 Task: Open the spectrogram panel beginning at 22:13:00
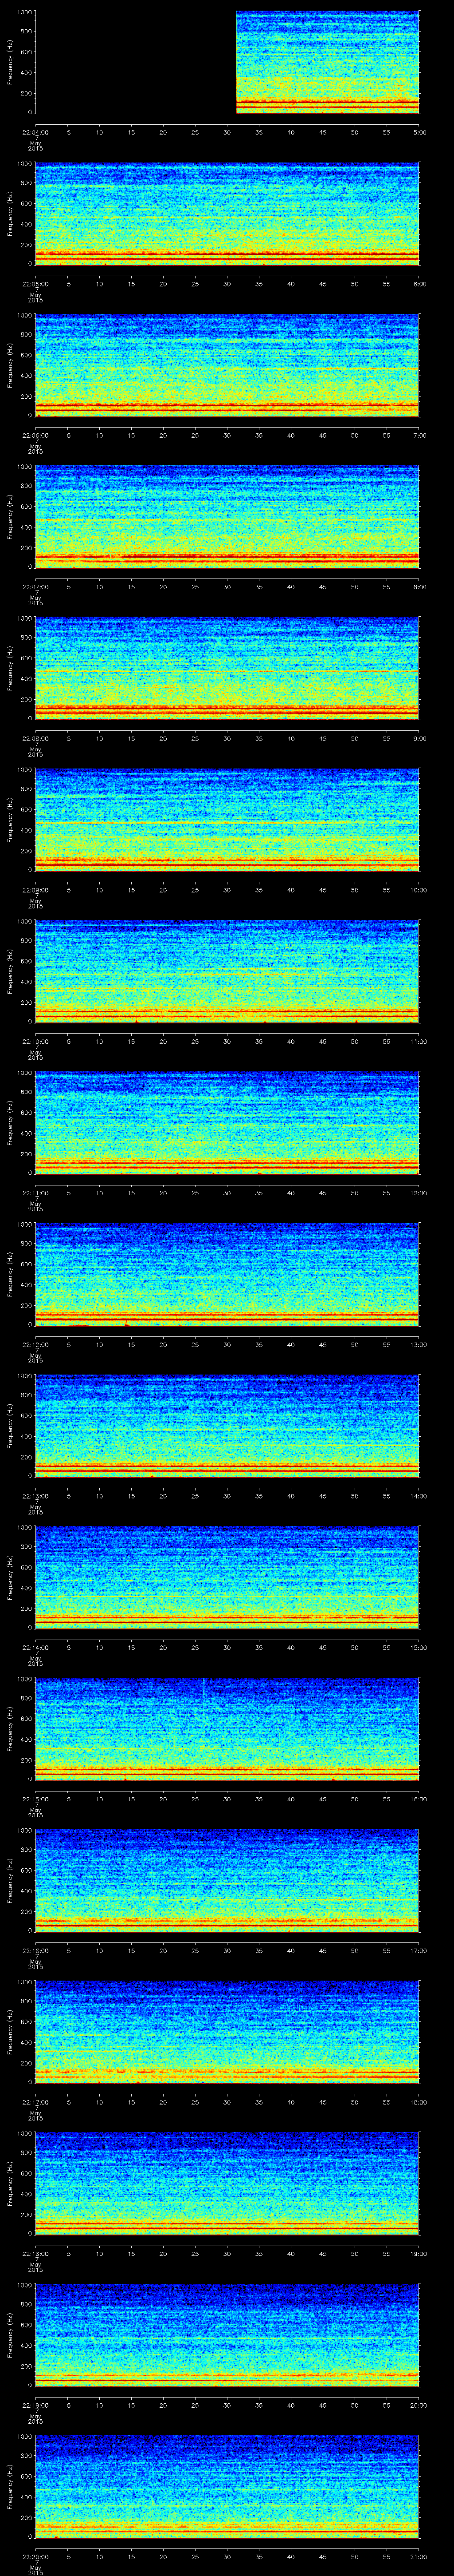tap(227, 1425)
